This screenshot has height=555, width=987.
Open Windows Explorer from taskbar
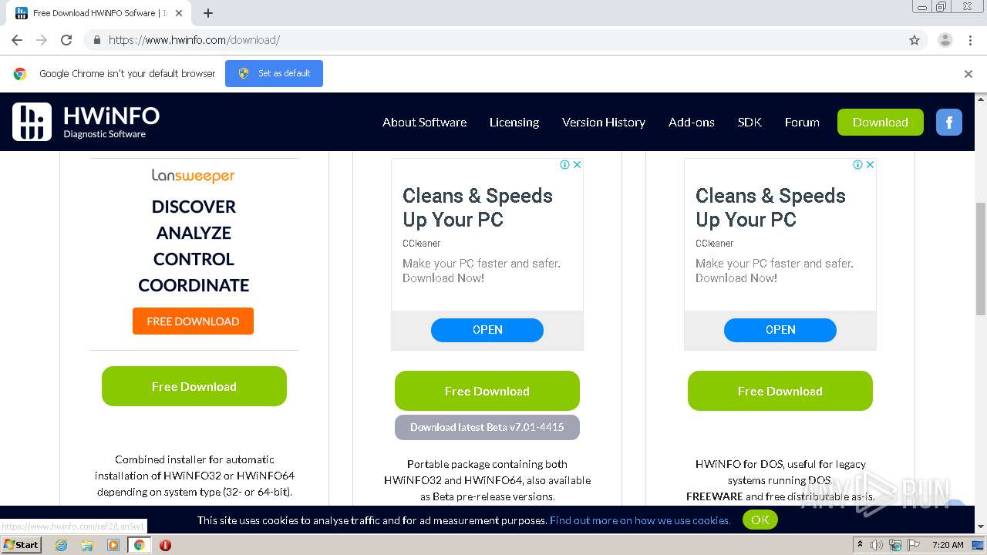87,545
